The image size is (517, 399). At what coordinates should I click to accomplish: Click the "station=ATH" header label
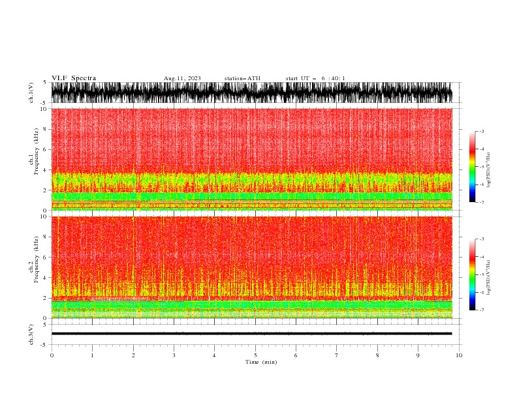tap(242, 78)
